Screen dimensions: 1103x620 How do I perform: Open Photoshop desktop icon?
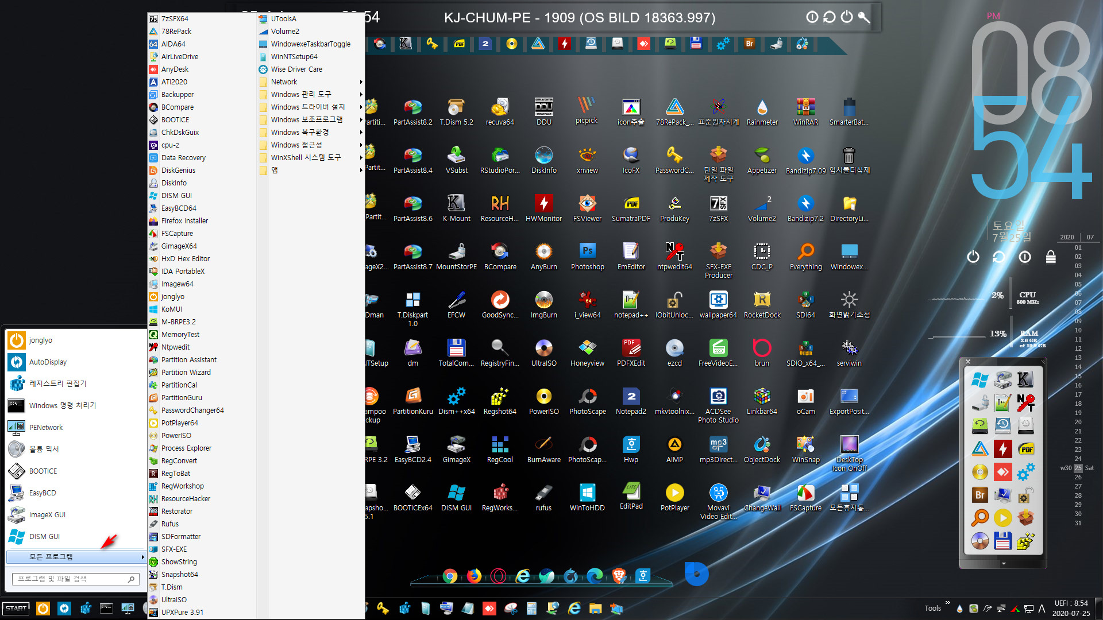coord(587,256)
